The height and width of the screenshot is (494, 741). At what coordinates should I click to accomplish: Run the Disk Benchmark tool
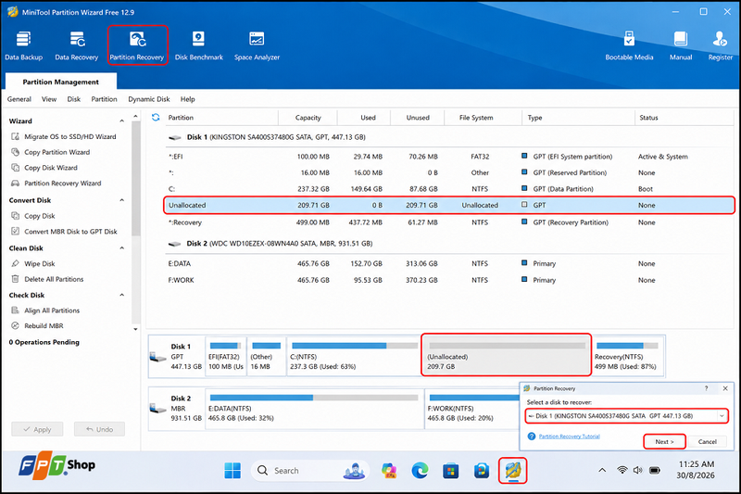pyautogui.click(x=198, y=45)
